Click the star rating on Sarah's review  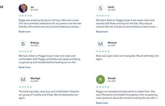[103, 16]
